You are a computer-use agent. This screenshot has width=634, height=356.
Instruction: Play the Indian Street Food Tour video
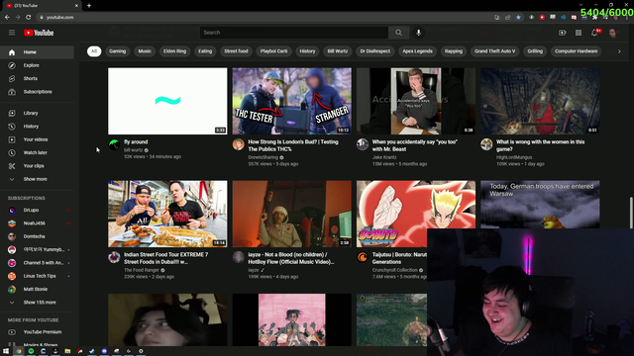pos(167,214)
